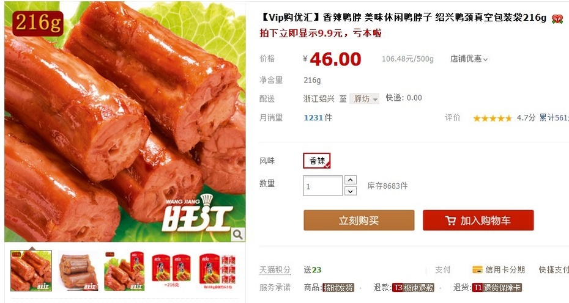Select the second thumbnail of brown duck necks
The width and height of the screenshot is (569, 303).
tap(78, 271)
